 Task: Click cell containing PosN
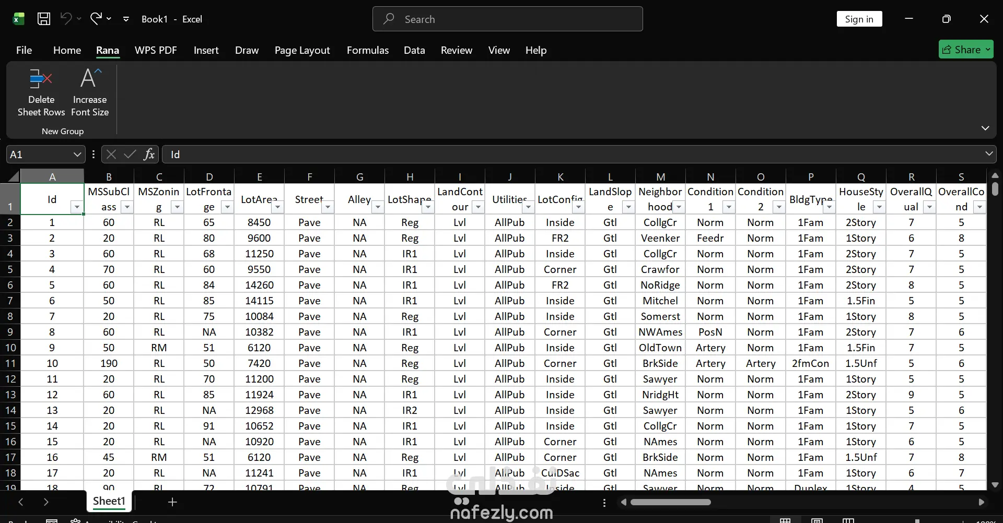(x=710, y=332)
